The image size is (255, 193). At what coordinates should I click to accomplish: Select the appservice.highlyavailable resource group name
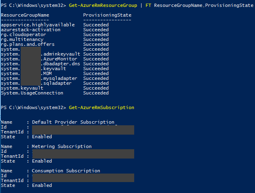pos(38,25)
